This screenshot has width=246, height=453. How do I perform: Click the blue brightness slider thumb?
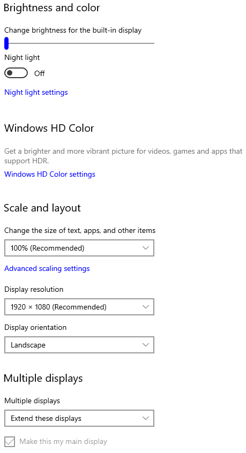pyautogui.click(x=6, y=43)
